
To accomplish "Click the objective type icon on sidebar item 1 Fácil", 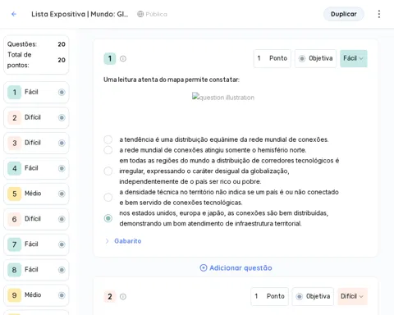I will point(62,92).
